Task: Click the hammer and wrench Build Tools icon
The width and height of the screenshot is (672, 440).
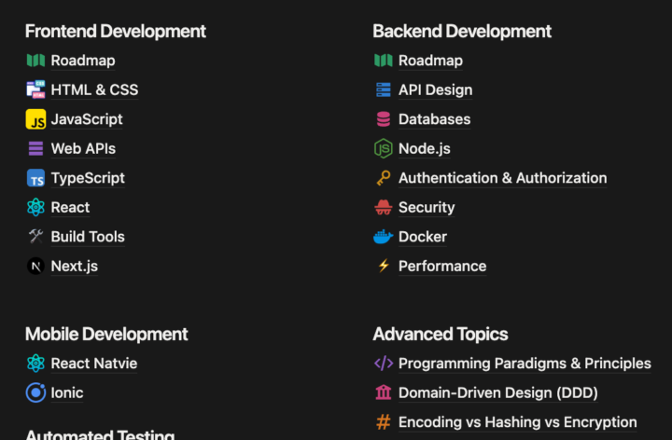Action: (35, 236)
